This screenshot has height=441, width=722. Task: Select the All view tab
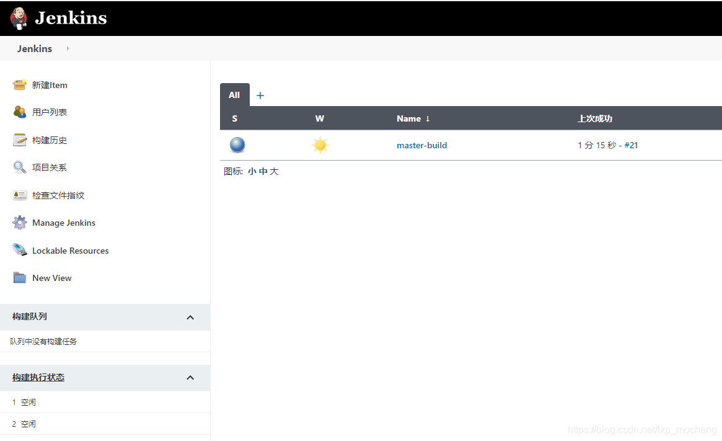tap(234, 95)
